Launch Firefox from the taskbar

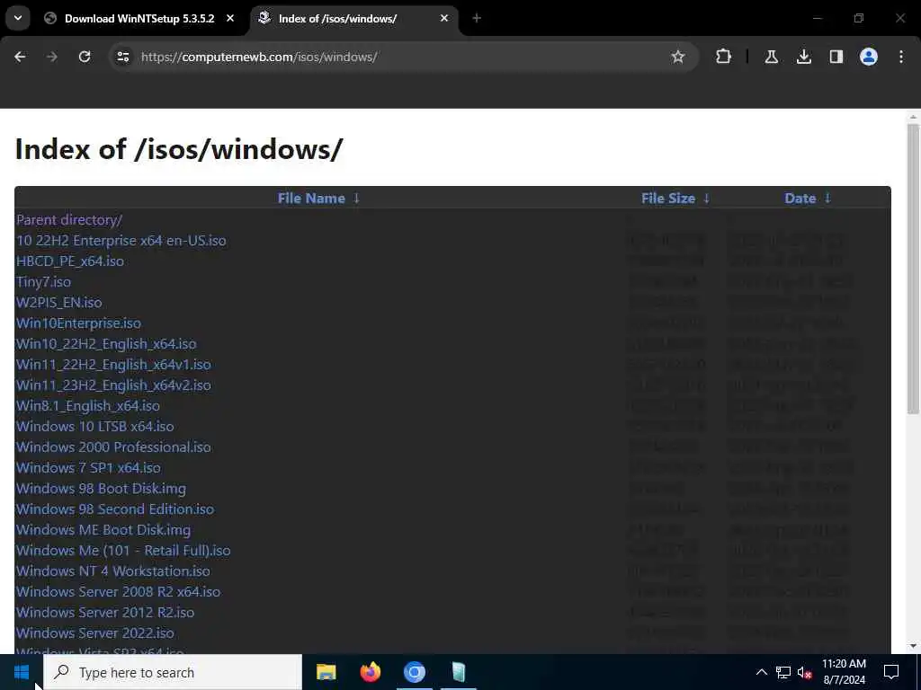370,672
